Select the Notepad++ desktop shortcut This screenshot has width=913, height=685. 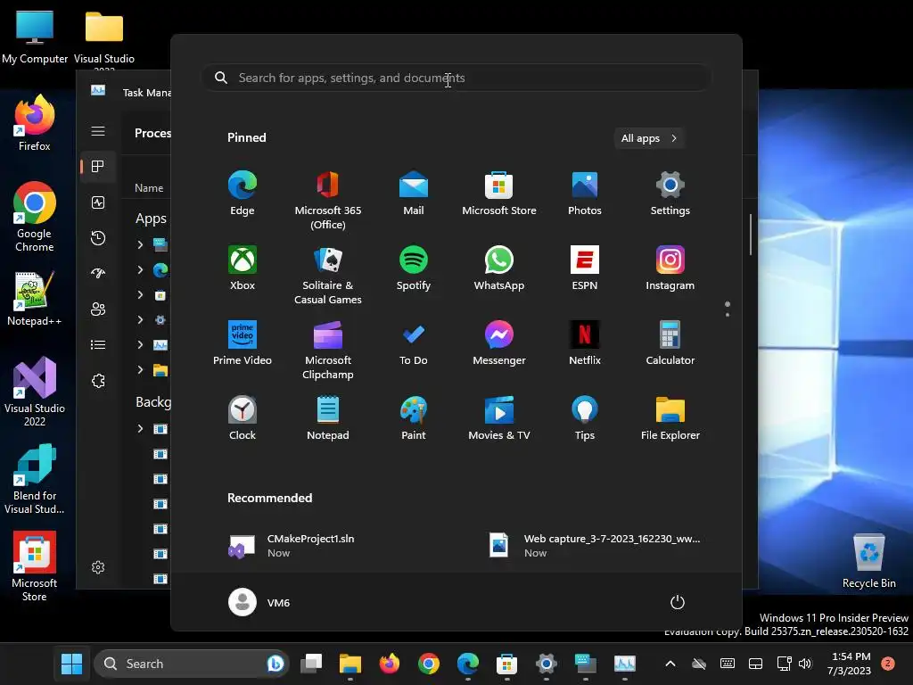35,298
